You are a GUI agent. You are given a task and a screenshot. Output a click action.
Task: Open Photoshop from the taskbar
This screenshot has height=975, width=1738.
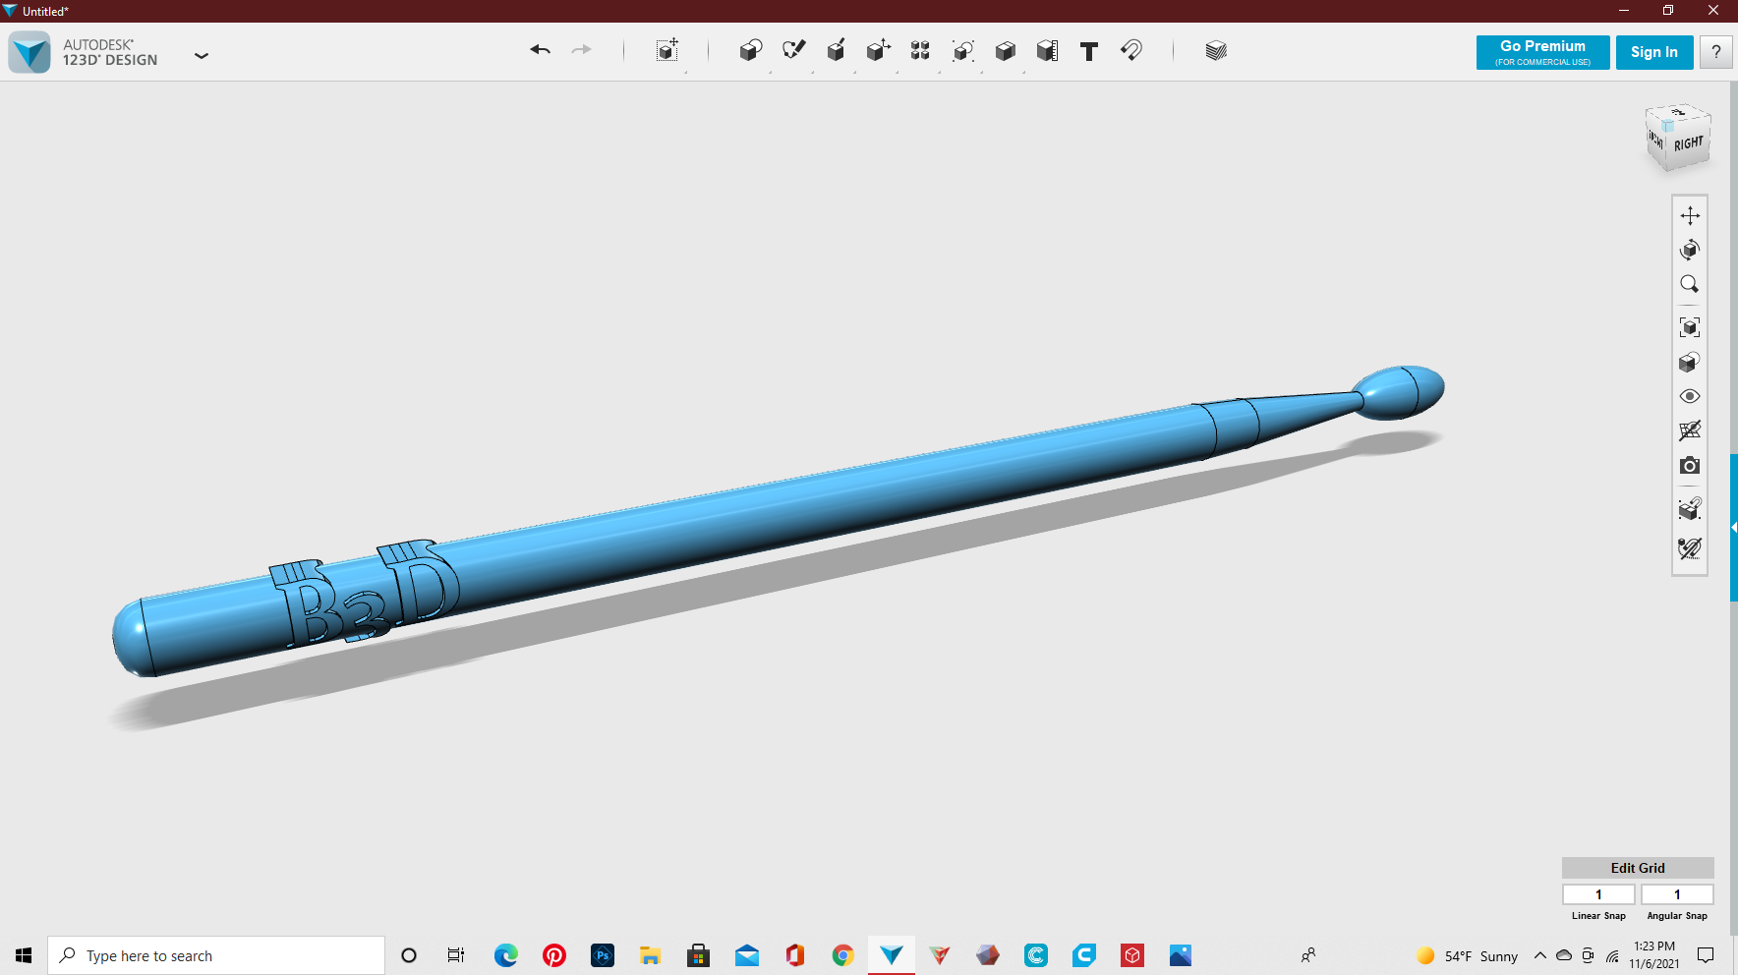[603, 955]
